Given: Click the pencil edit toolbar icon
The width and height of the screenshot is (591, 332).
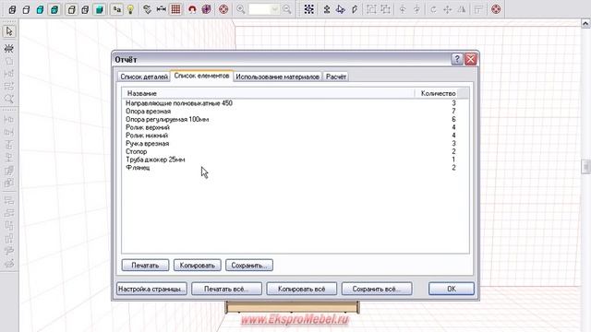Looking at the screenshot, I should point(355,9).
